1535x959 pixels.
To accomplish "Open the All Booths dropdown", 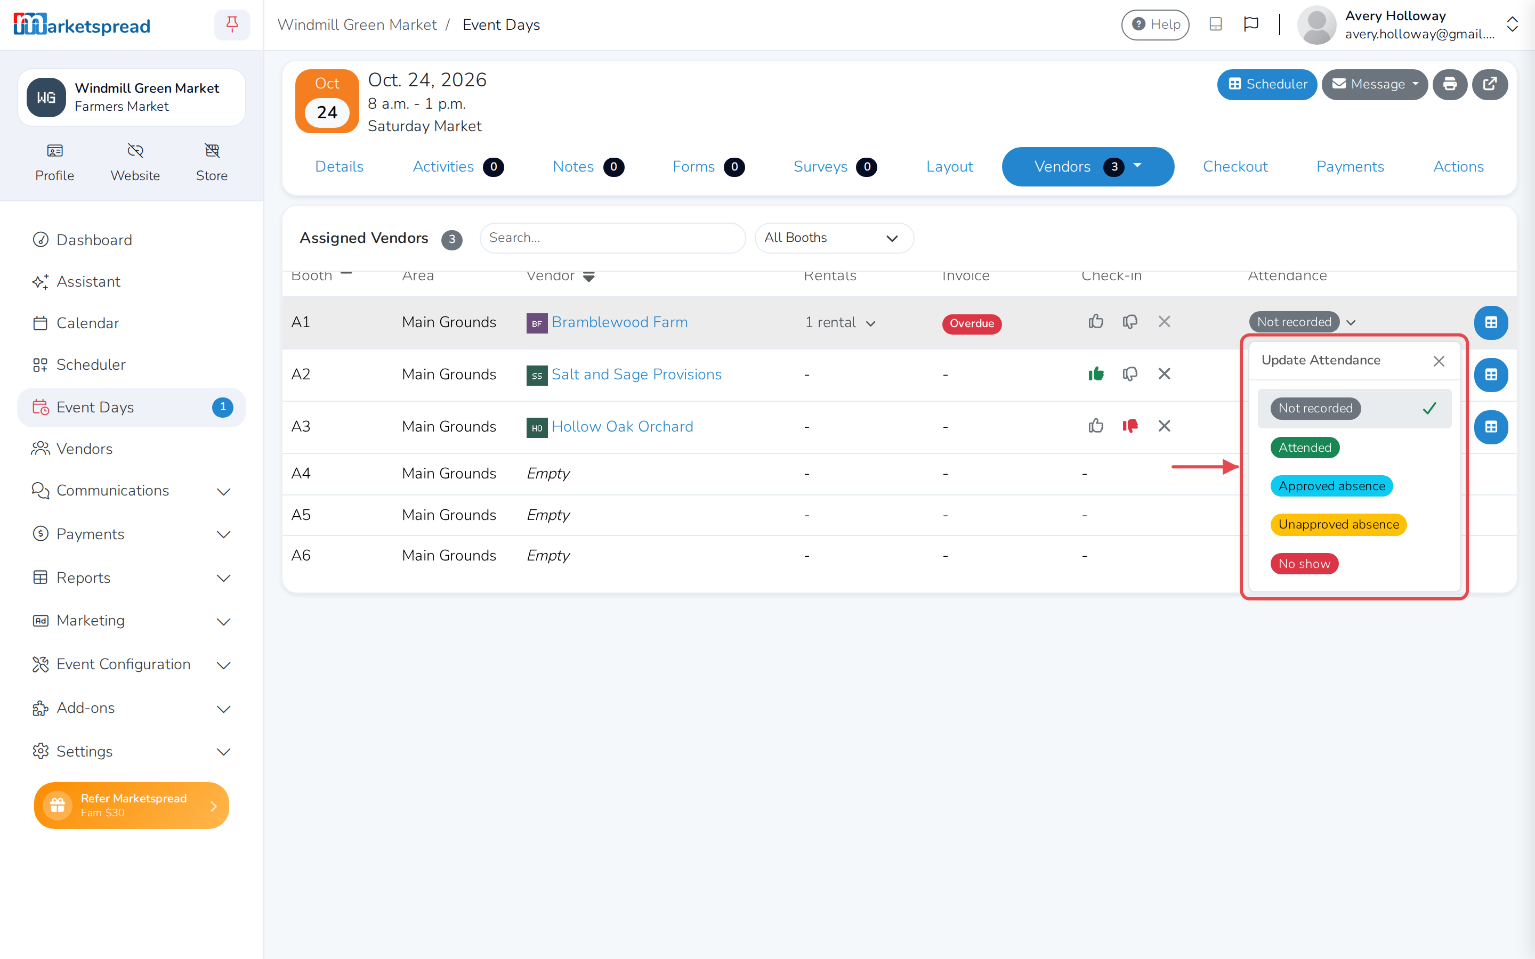I will coord(834,238).
